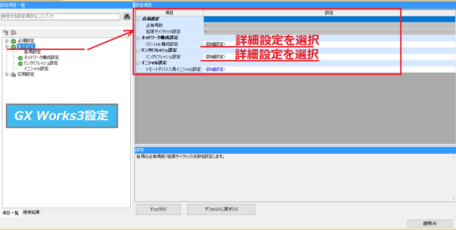The image size is (456, 230).
Task: Select 自局設定 in the tree
Action: click(32, 52)
